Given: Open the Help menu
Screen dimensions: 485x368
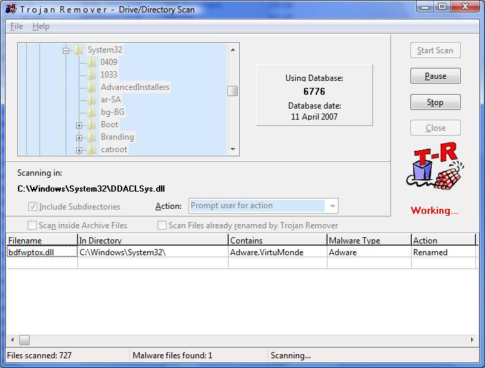Looking at the screenshot, I should (41, 26).
